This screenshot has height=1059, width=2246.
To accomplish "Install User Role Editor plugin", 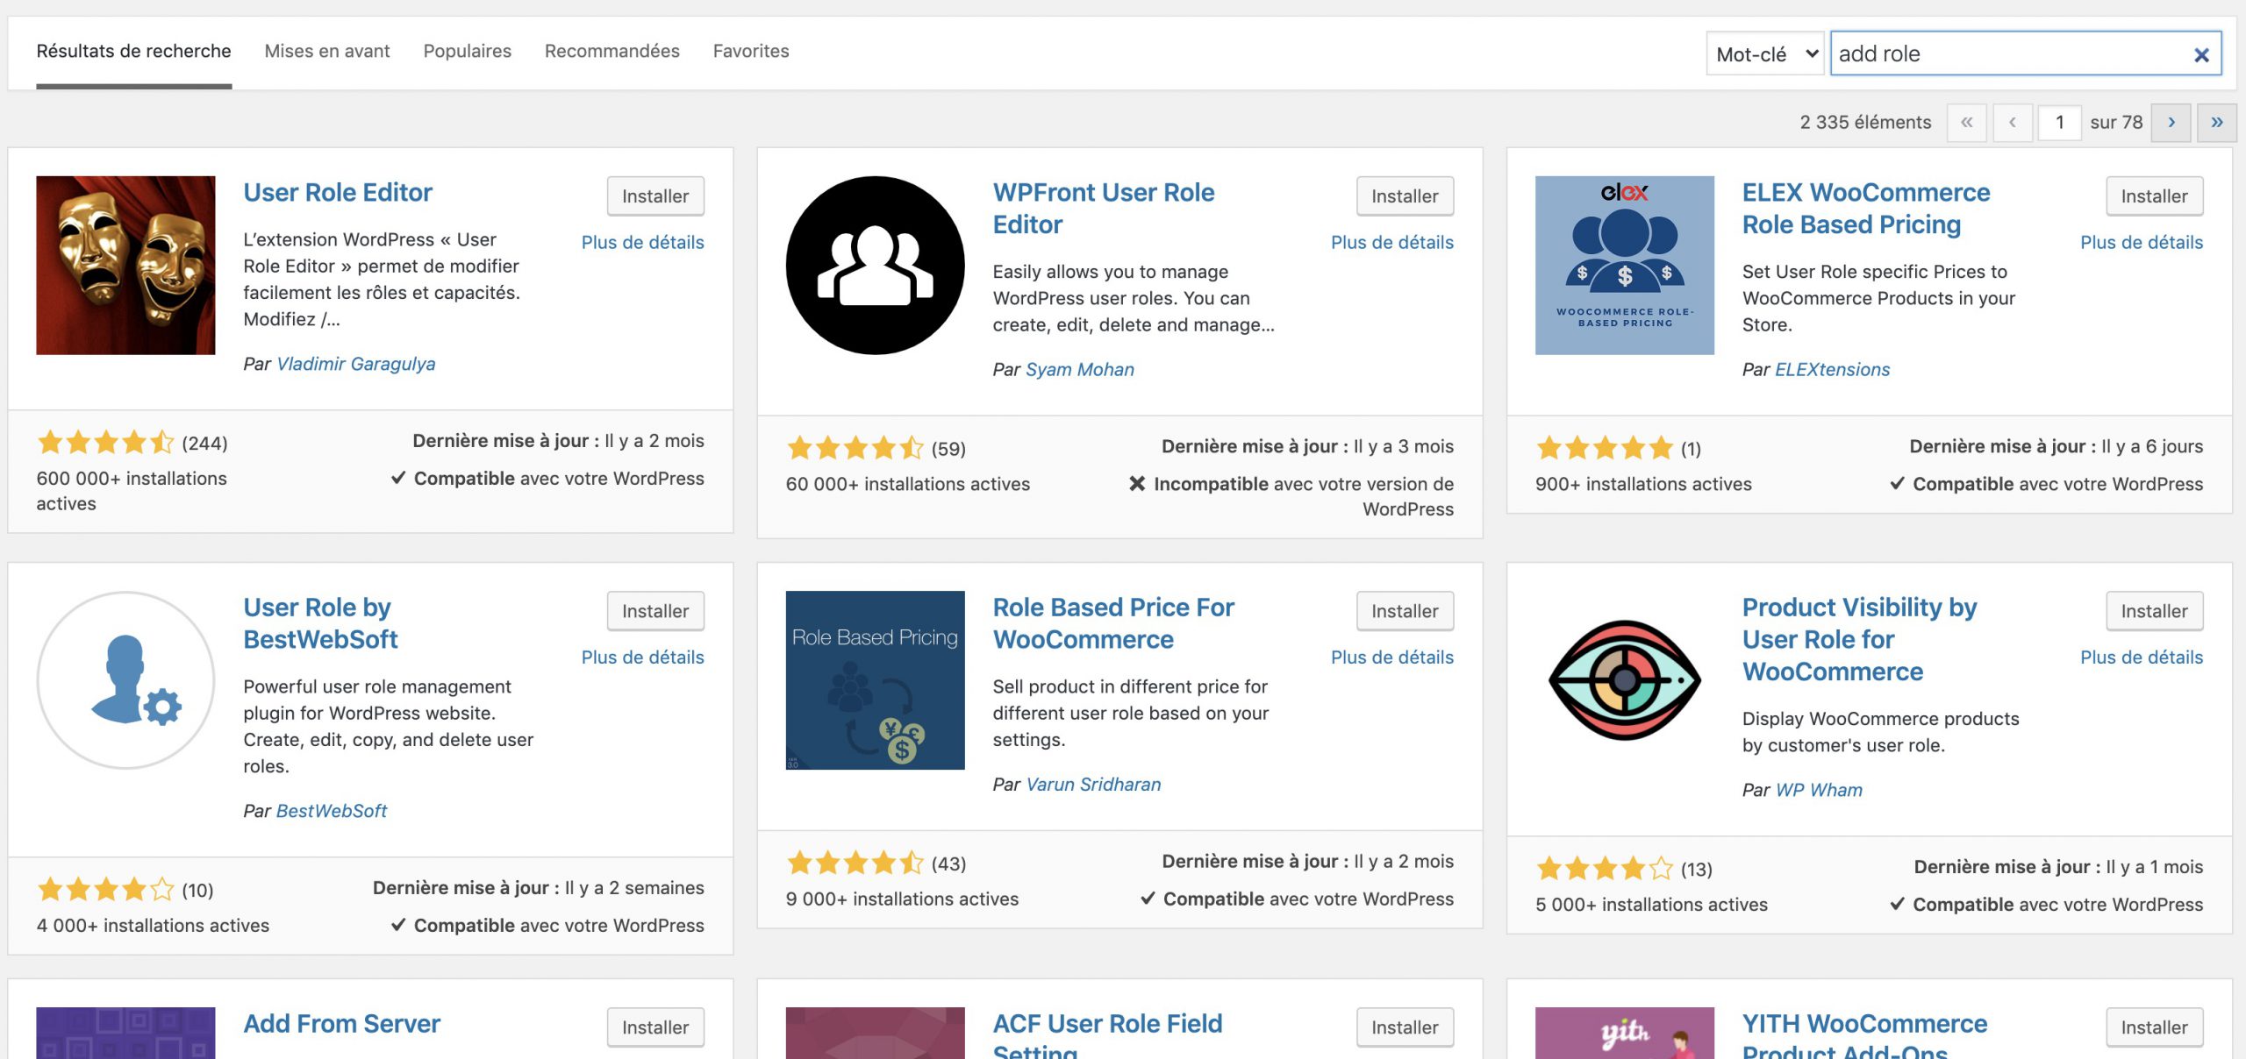I will (655, 195).
